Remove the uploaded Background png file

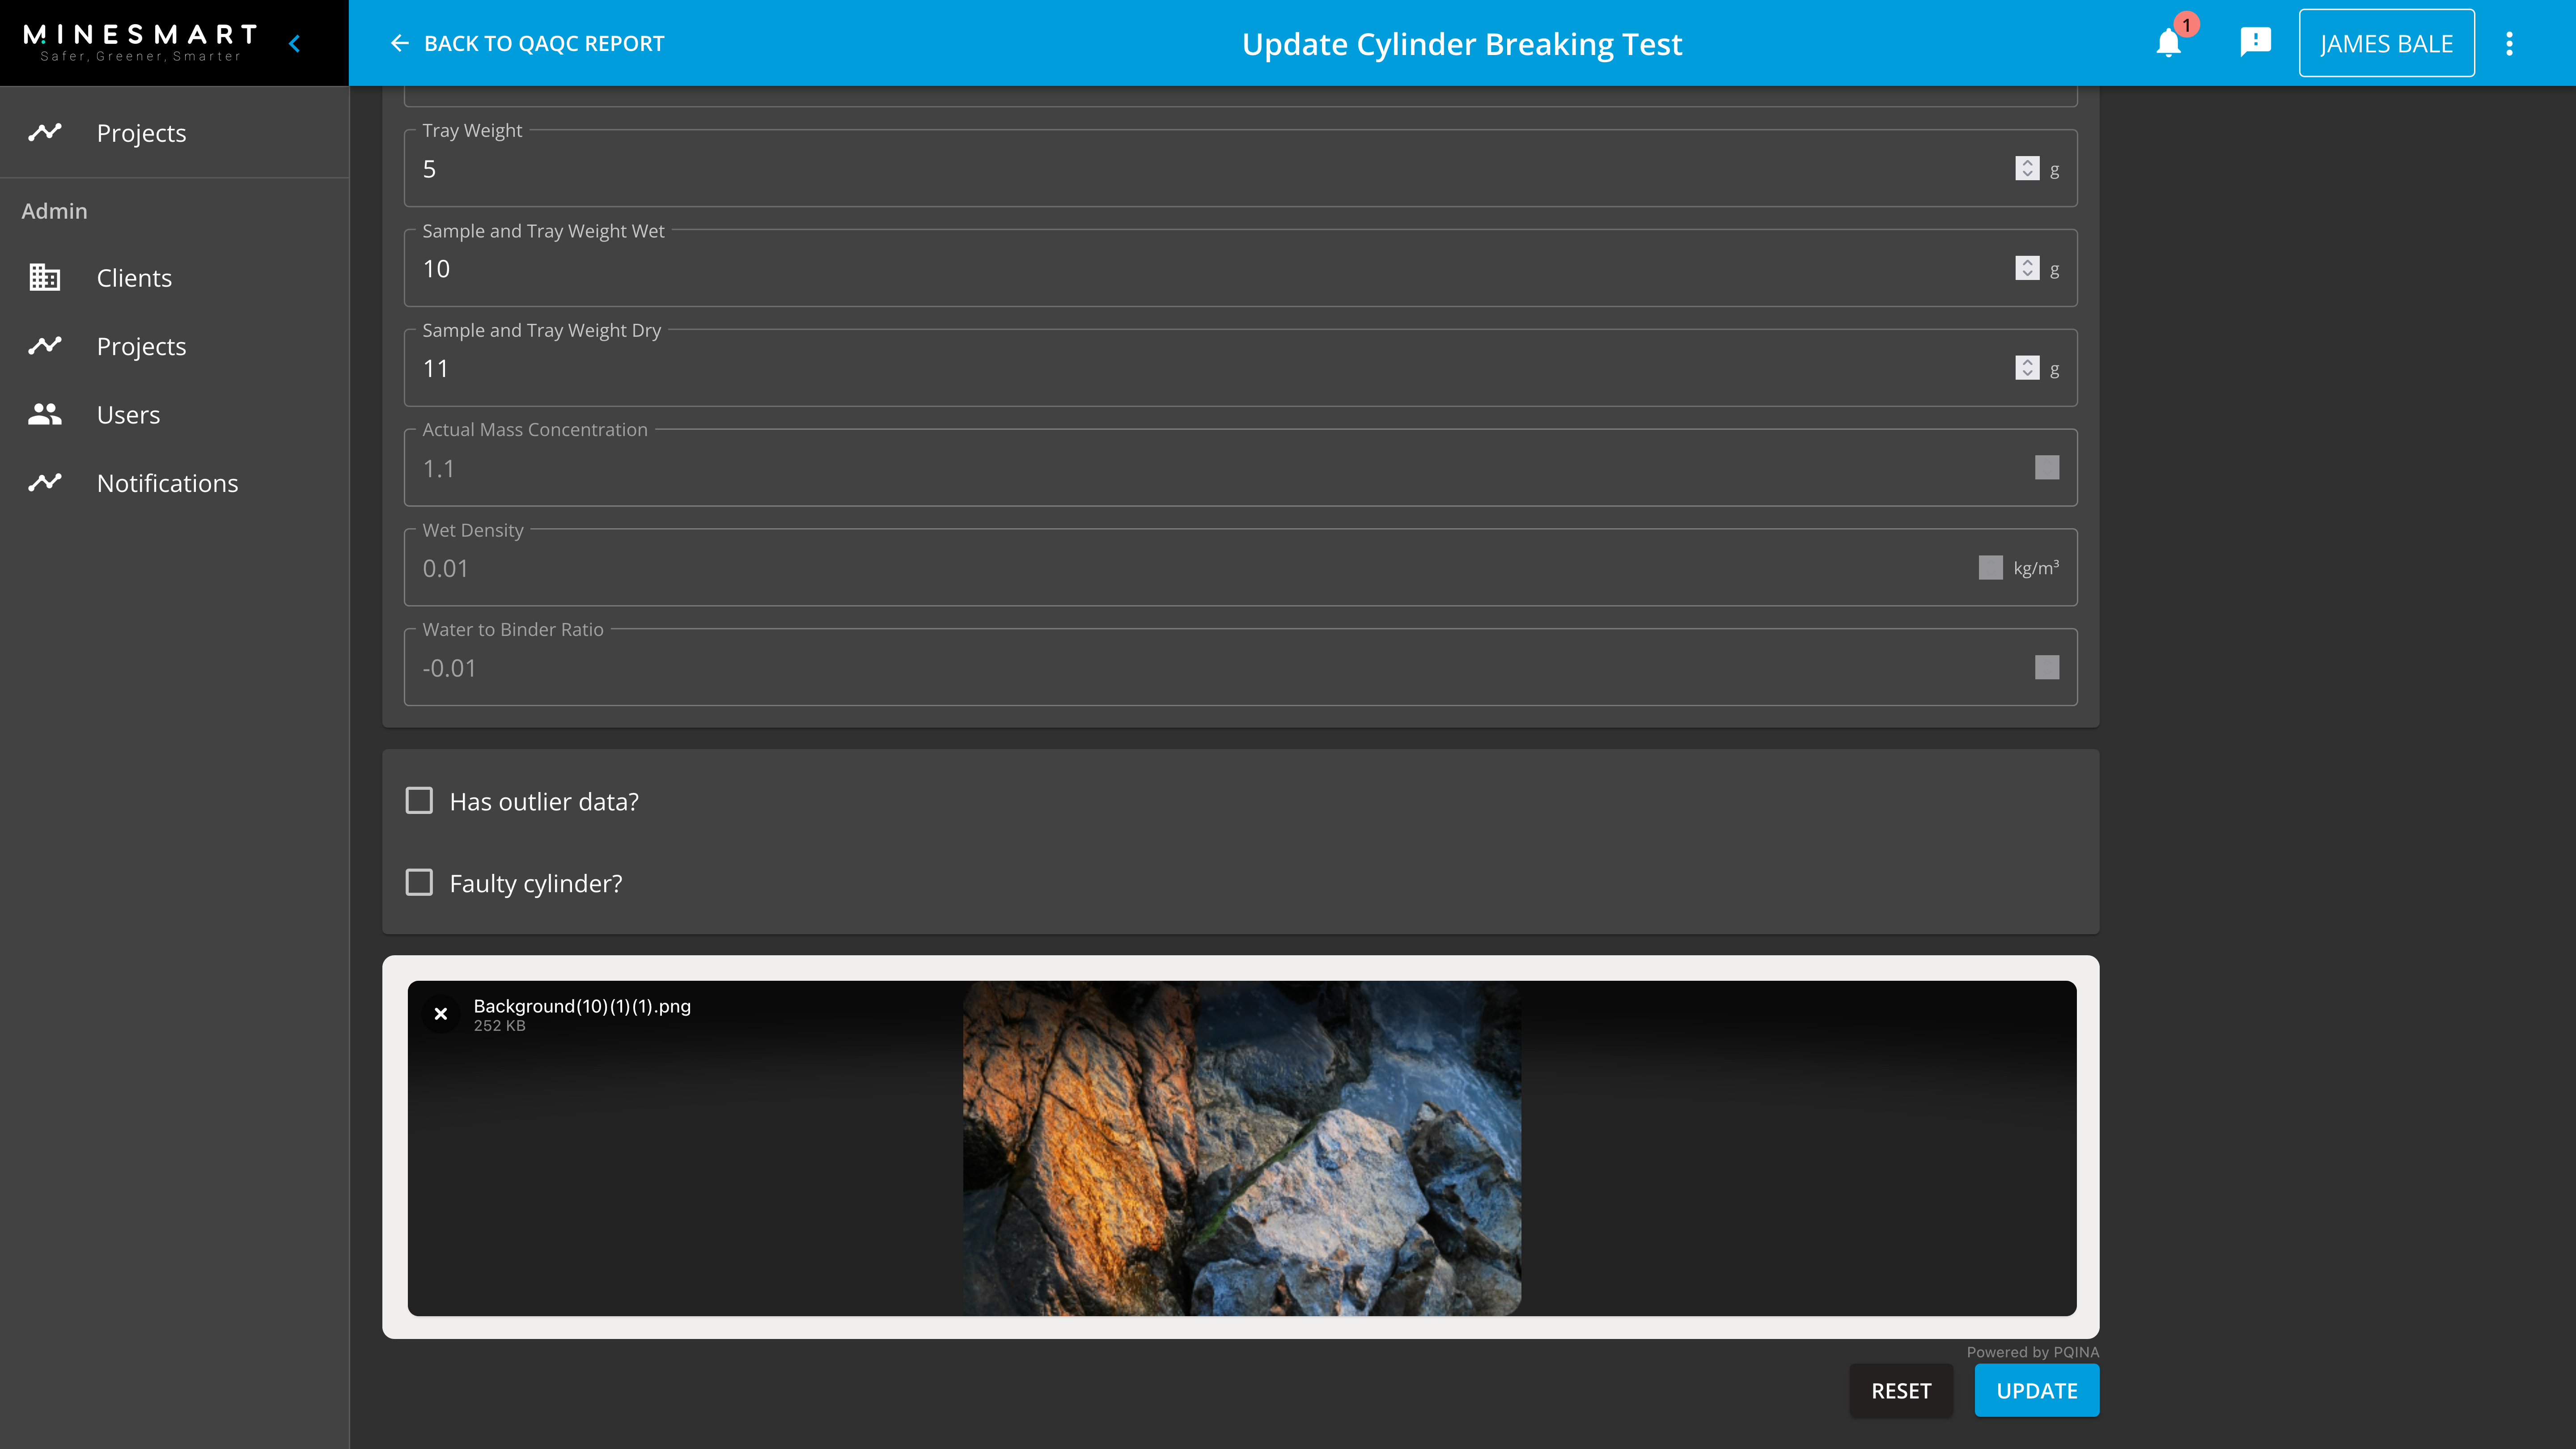pos(441,1014)
